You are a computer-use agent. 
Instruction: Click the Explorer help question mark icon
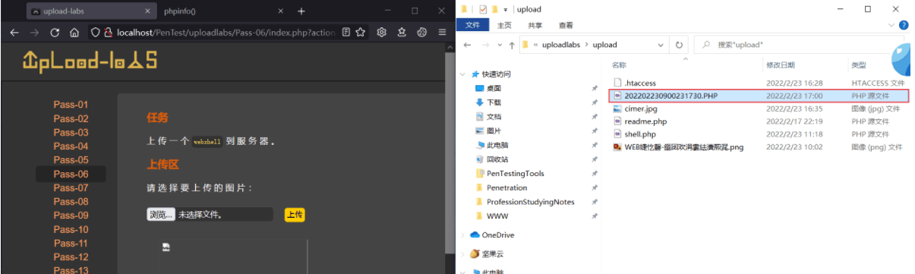[x=904, y=25]
